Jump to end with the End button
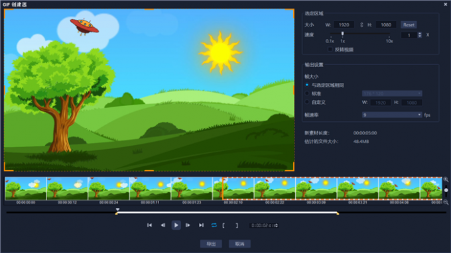The image size is (451, 253). (202, 225)
